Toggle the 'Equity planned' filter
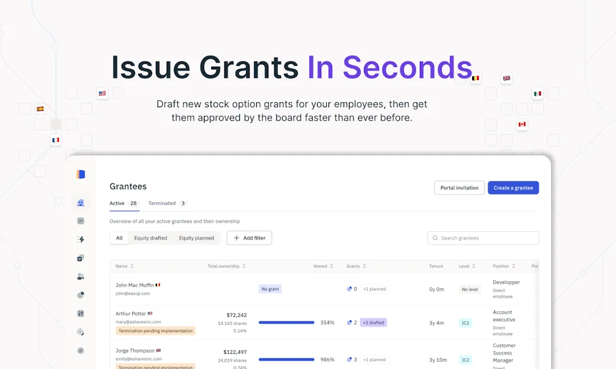This screenshot has height=369, width=616. (196, 238)
